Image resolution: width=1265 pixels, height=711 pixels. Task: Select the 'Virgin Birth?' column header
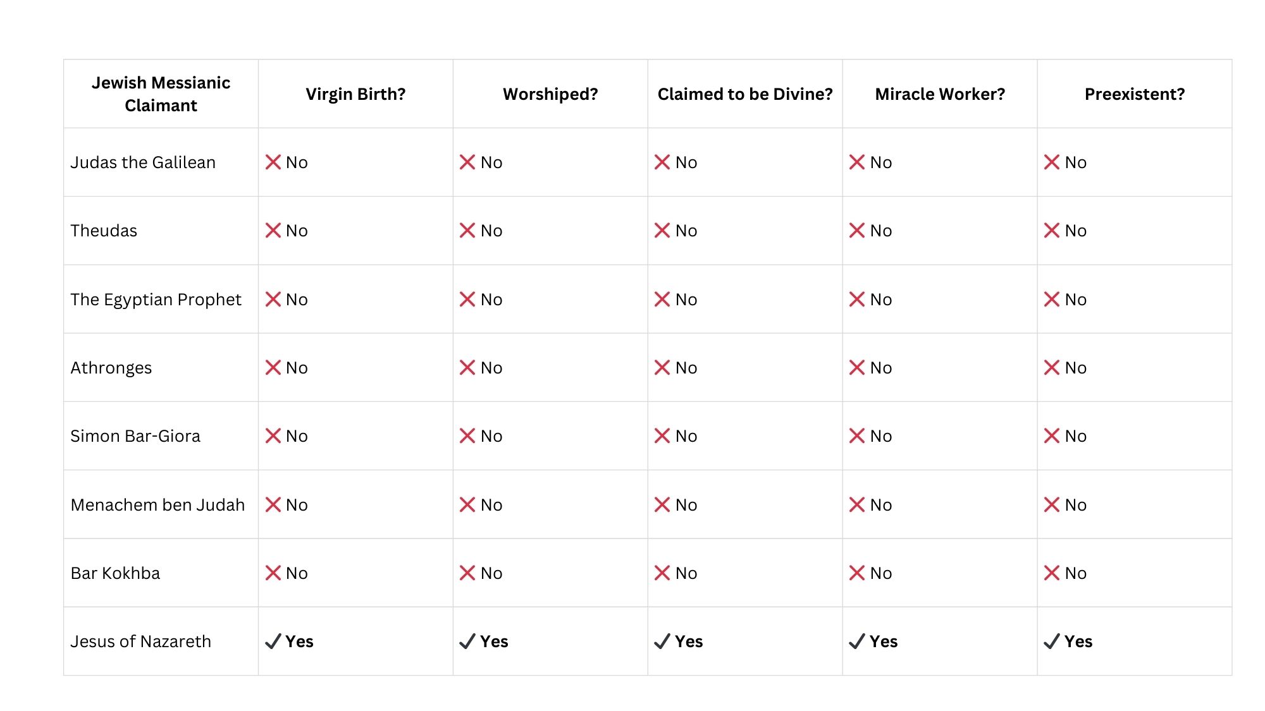click(355, 94)
